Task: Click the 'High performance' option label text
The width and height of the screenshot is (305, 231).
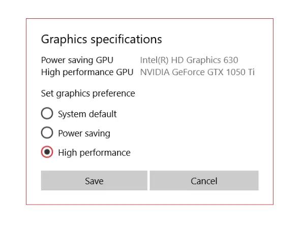Action: coord(95,153)
